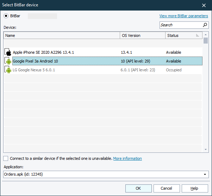The width and height of the screenshot is (212, 196).
Task: Sort devices by the Status column header
Action: click(x=180, y=35)
